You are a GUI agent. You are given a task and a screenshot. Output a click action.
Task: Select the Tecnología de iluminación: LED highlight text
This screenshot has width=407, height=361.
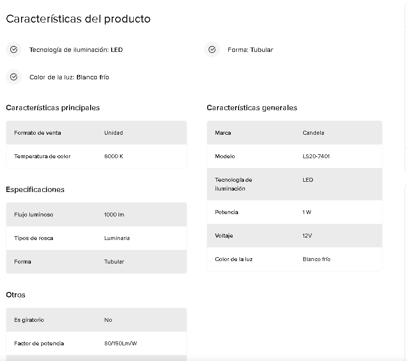coord(76,50)
